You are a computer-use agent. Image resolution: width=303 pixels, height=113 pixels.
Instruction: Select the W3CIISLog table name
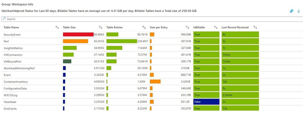(11, 95)
